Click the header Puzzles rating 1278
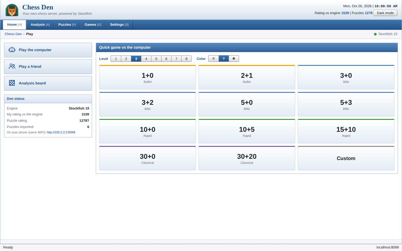402x251 pixels. point(369,13)
